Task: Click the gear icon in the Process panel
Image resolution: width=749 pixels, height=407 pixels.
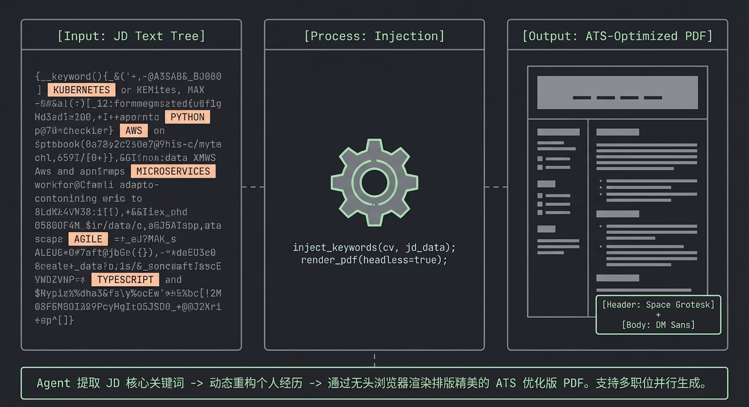Action: point(374,182)
